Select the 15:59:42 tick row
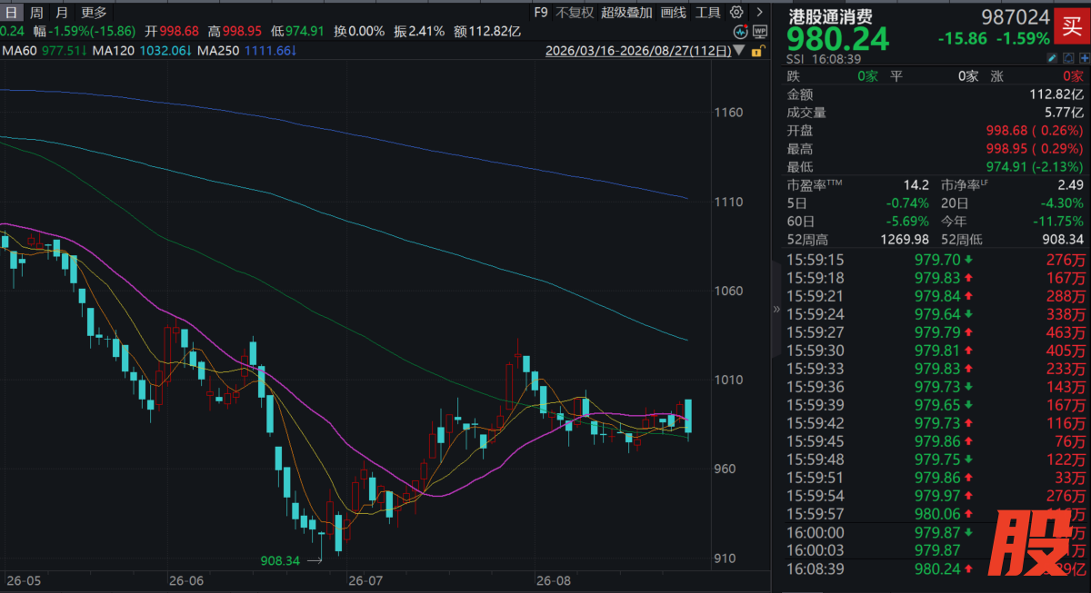The image size is (1091, 593). pos(936,423)
